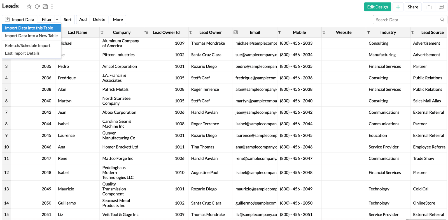Expand the Filter dropdown arrow
448x220 pixels.
(57, 20)
